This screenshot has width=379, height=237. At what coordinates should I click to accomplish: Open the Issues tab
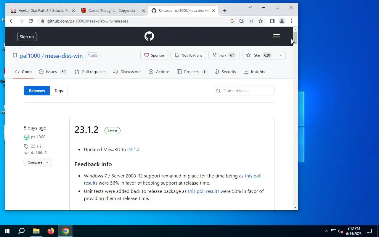click(53, 72)
